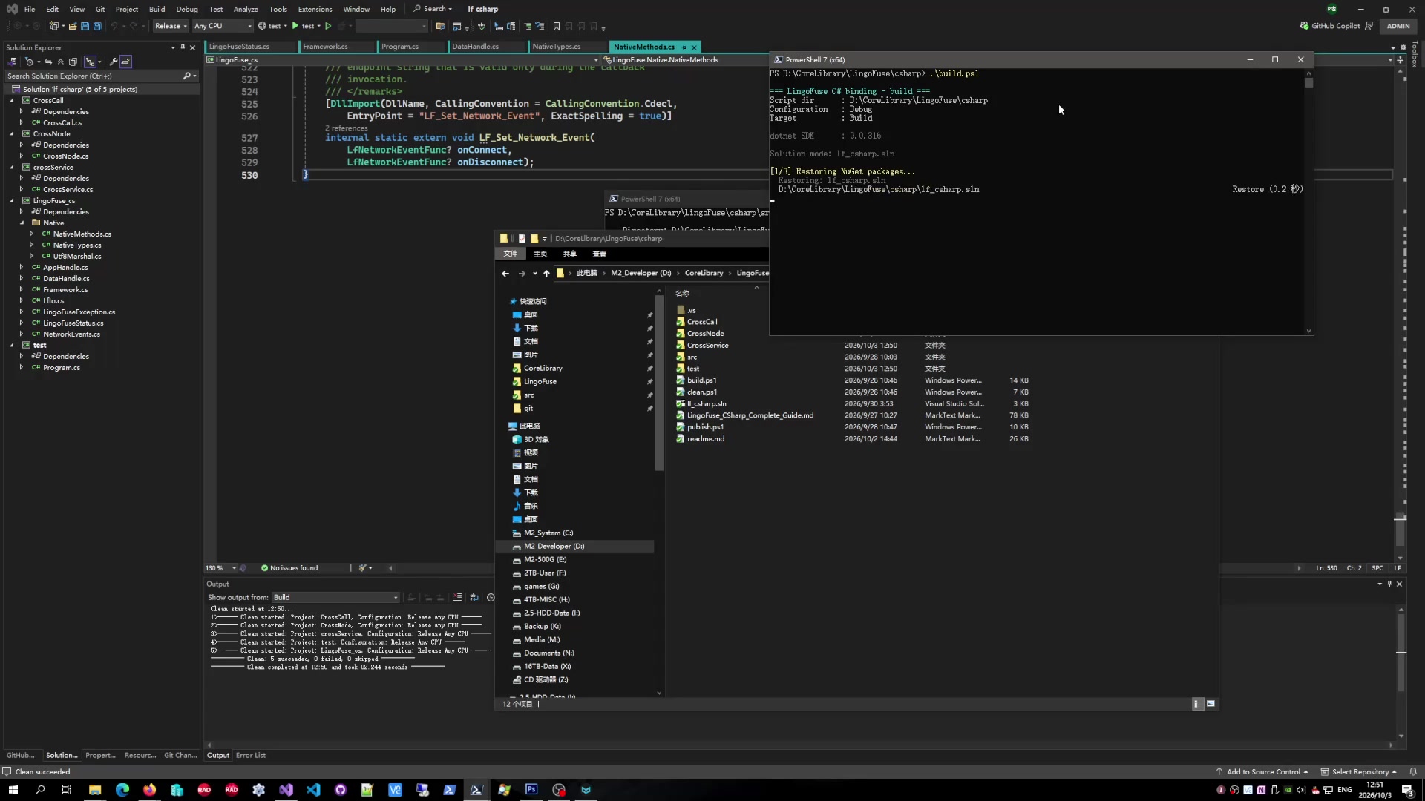Screen dimensions: 1425x801
Task: Toggle bookmark icon in Visual Studio toolbar
Action: (x=557, y=26)
